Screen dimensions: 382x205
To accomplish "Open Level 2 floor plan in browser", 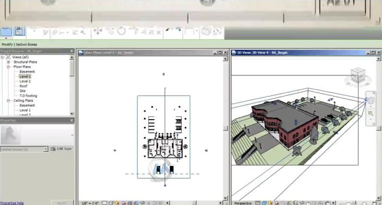I will [x=25, y=81].
